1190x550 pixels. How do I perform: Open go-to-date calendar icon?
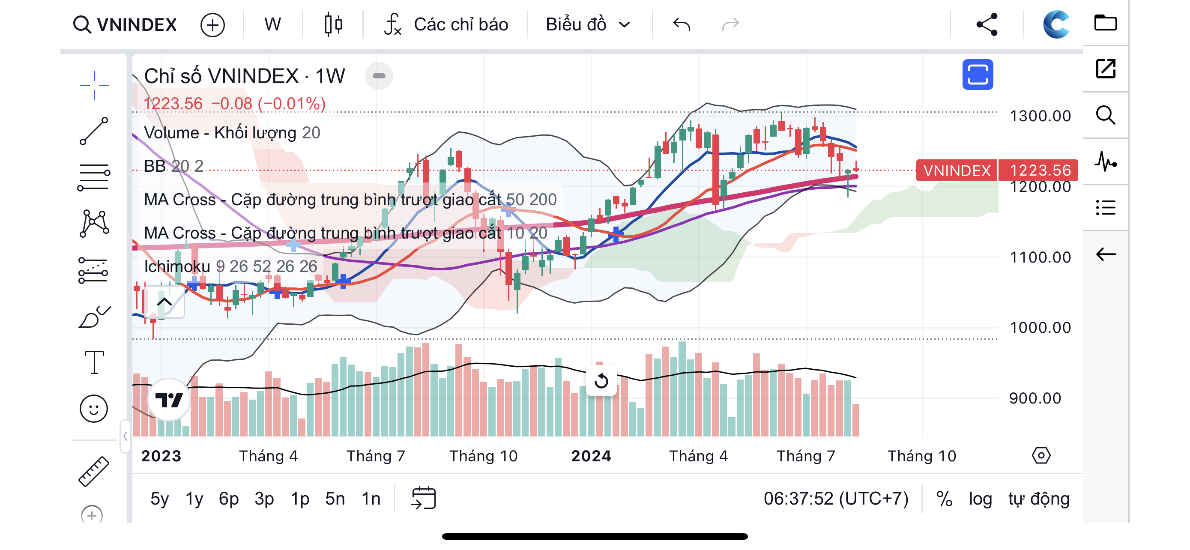click(423, 498)
